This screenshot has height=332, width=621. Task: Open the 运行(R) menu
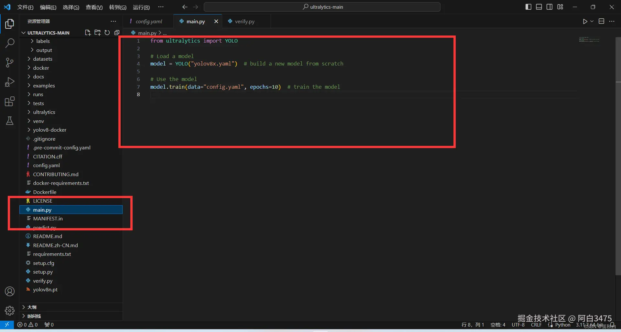[x=141, y=7]
